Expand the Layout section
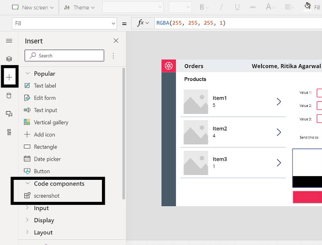This screenshot has width=322, height=245. (x=27, y=232)
